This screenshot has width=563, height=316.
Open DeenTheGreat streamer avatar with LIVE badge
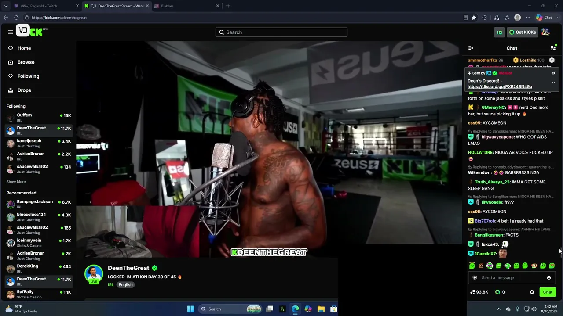pyautogui.click(x=94, y=274)
